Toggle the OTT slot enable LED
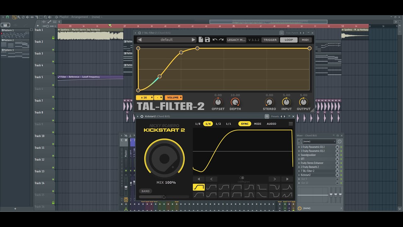403x227 pixels. [x=341, y=159]
